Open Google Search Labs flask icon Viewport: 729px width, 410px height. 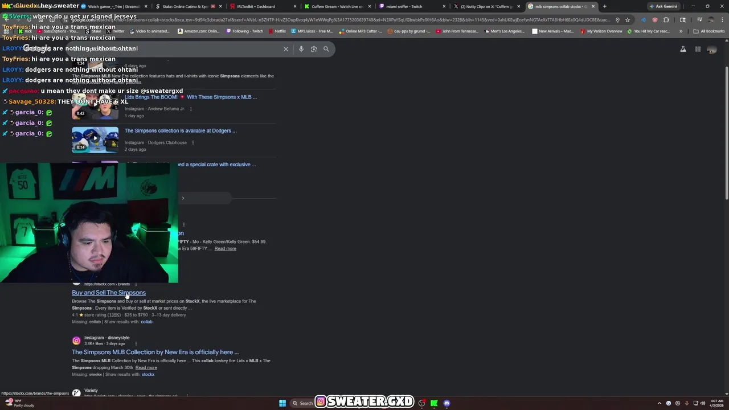683,49
